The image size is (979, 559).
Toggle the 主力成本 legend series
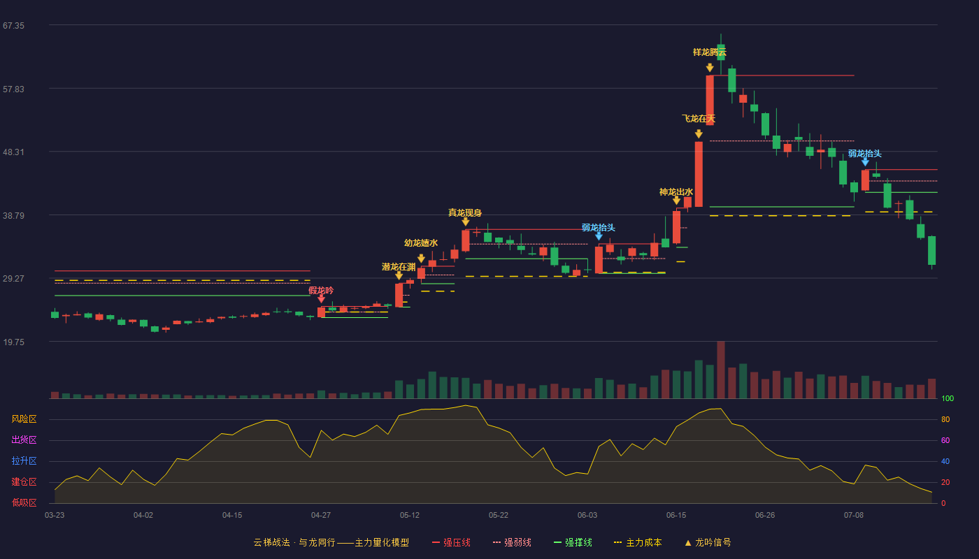[638, 542]
